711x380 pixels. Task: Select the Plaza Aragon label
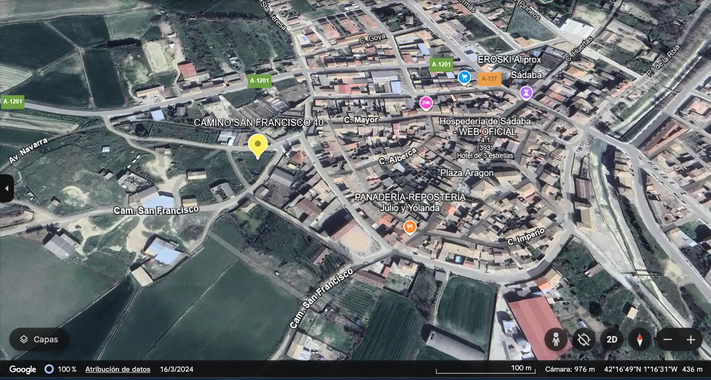pyautogui.click(x=467, y=173)
